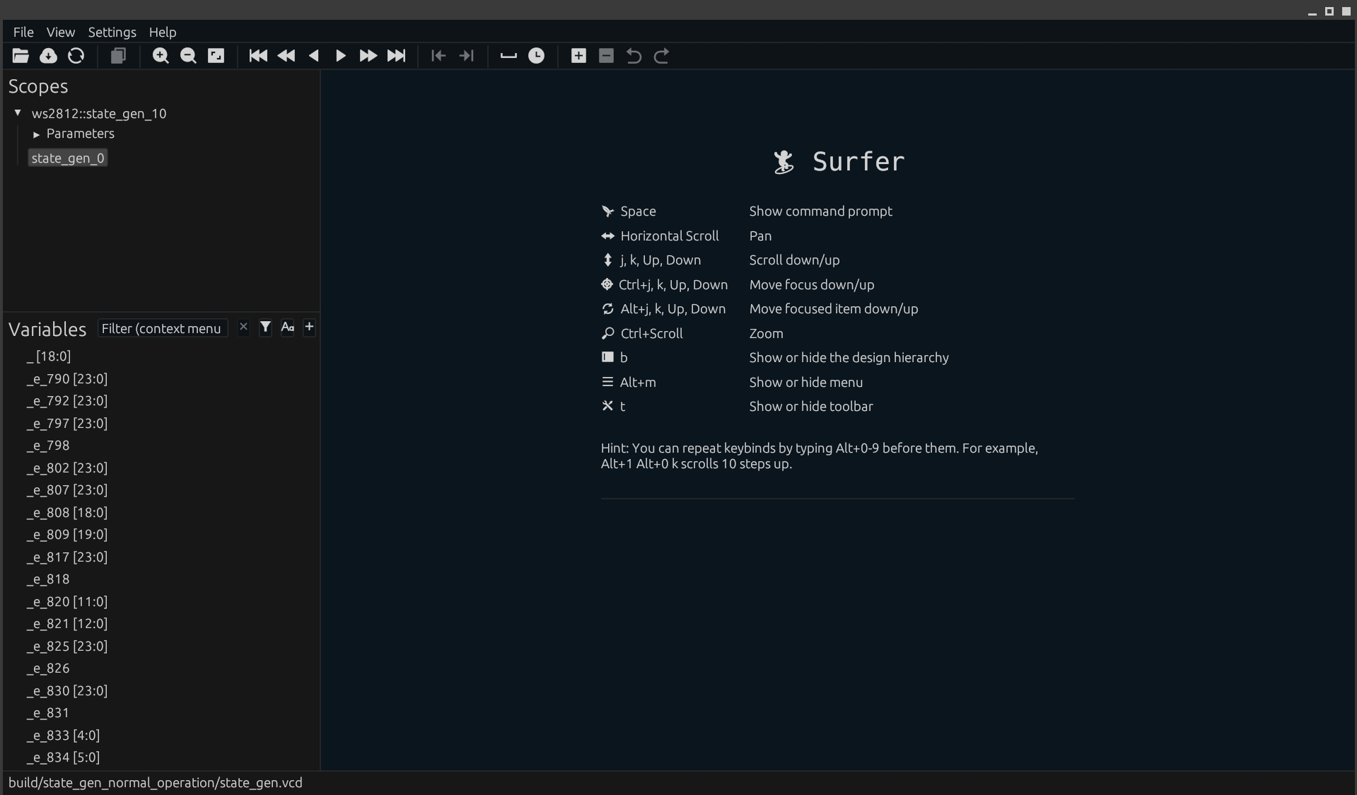Jump one page right (double arrow)
Image resolution: width=1357 pixels, height=795 pixels.
pyautogui.click(x=368, y=56)
